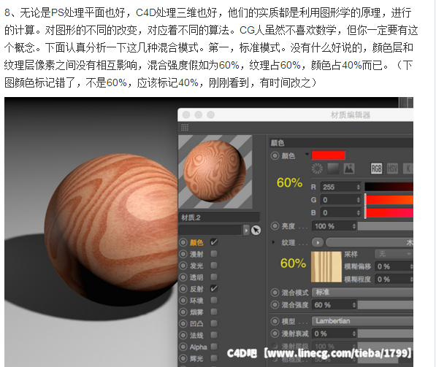Click the grip dots icon under title bar
The height and width of the screenshot is (367, 436).
point(185,127)
